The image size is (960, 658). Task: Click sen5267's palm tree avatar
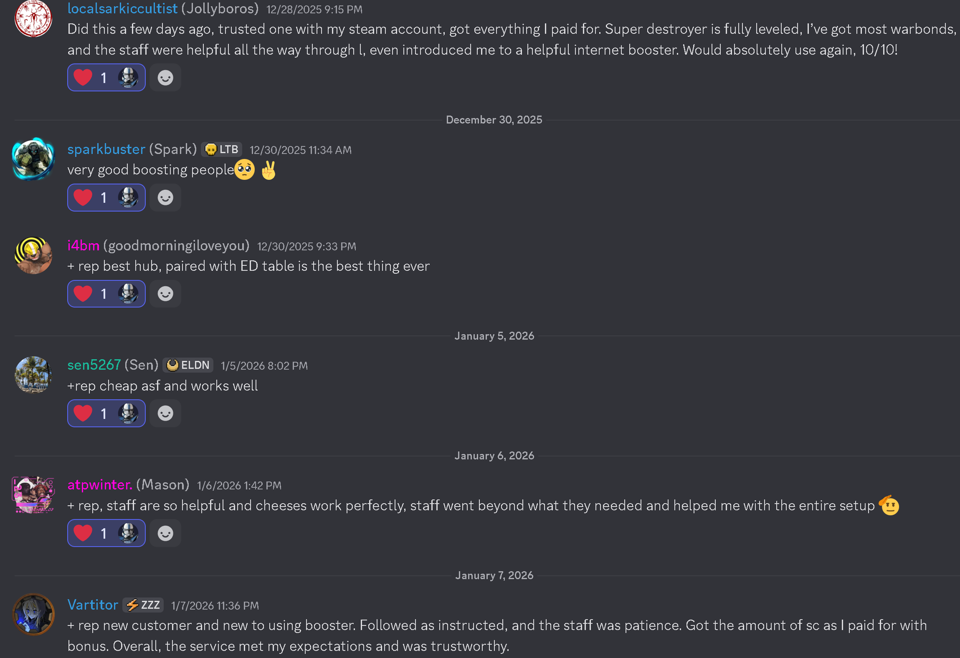(x=33, y=375)
